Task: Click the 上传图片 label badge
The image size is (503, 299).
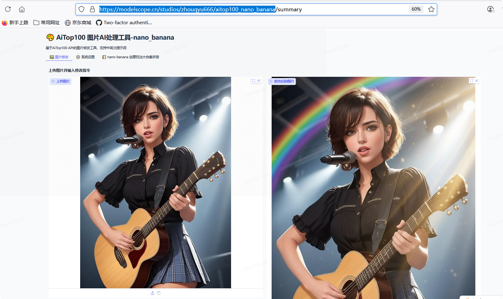Action: coord(61,81)
